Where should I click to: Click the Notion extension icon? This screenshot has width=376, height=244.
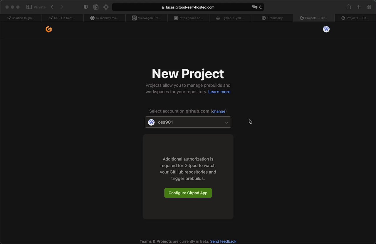coord(96,7)
